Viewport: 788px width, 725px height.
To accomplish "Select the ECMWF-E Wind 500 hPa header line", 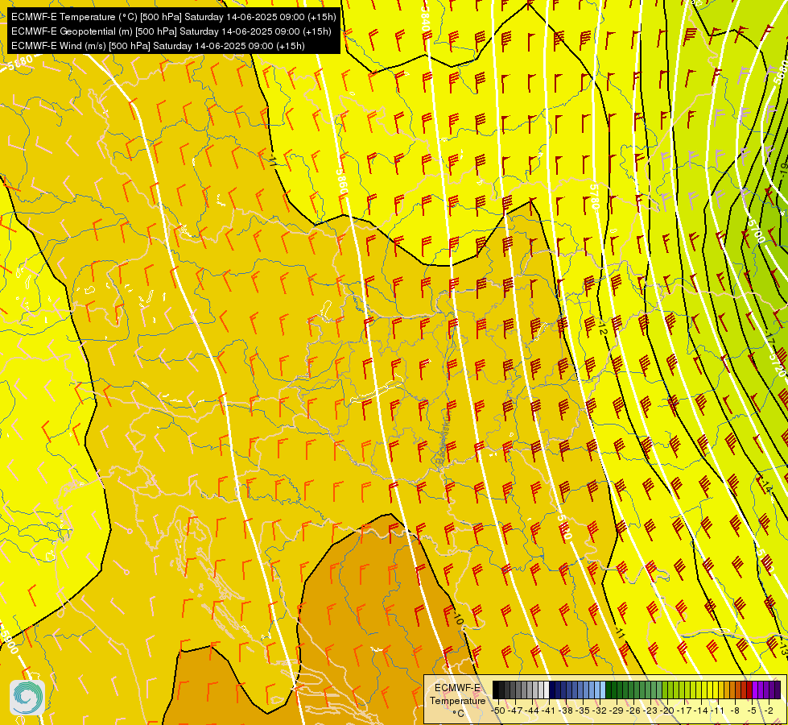I will pyautogui.click(x=158, y=46).
